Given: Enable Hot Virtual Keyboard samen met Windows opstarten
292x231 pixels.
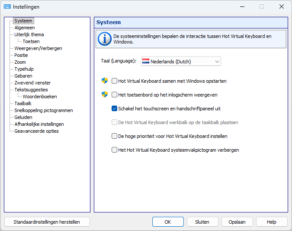Looking at the screenshot, I should 114,81.
